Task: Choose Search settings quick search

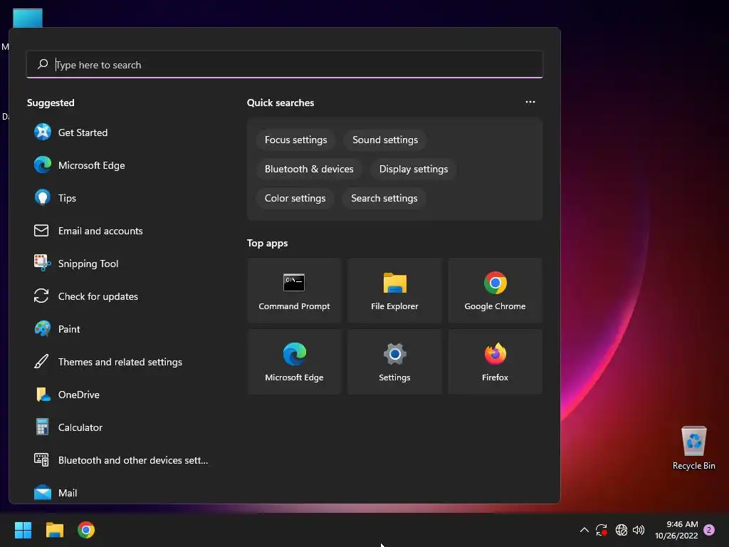Action: 384,198
